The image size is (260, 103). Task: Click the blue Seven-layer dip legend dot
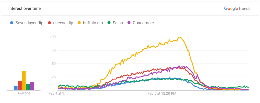pyautogui.click(x=11, y=23)
